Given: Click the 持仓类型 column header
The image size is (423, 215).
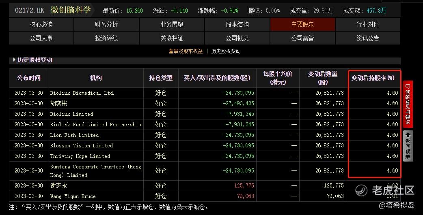Looking at the screenshot, I should [161, 78].
